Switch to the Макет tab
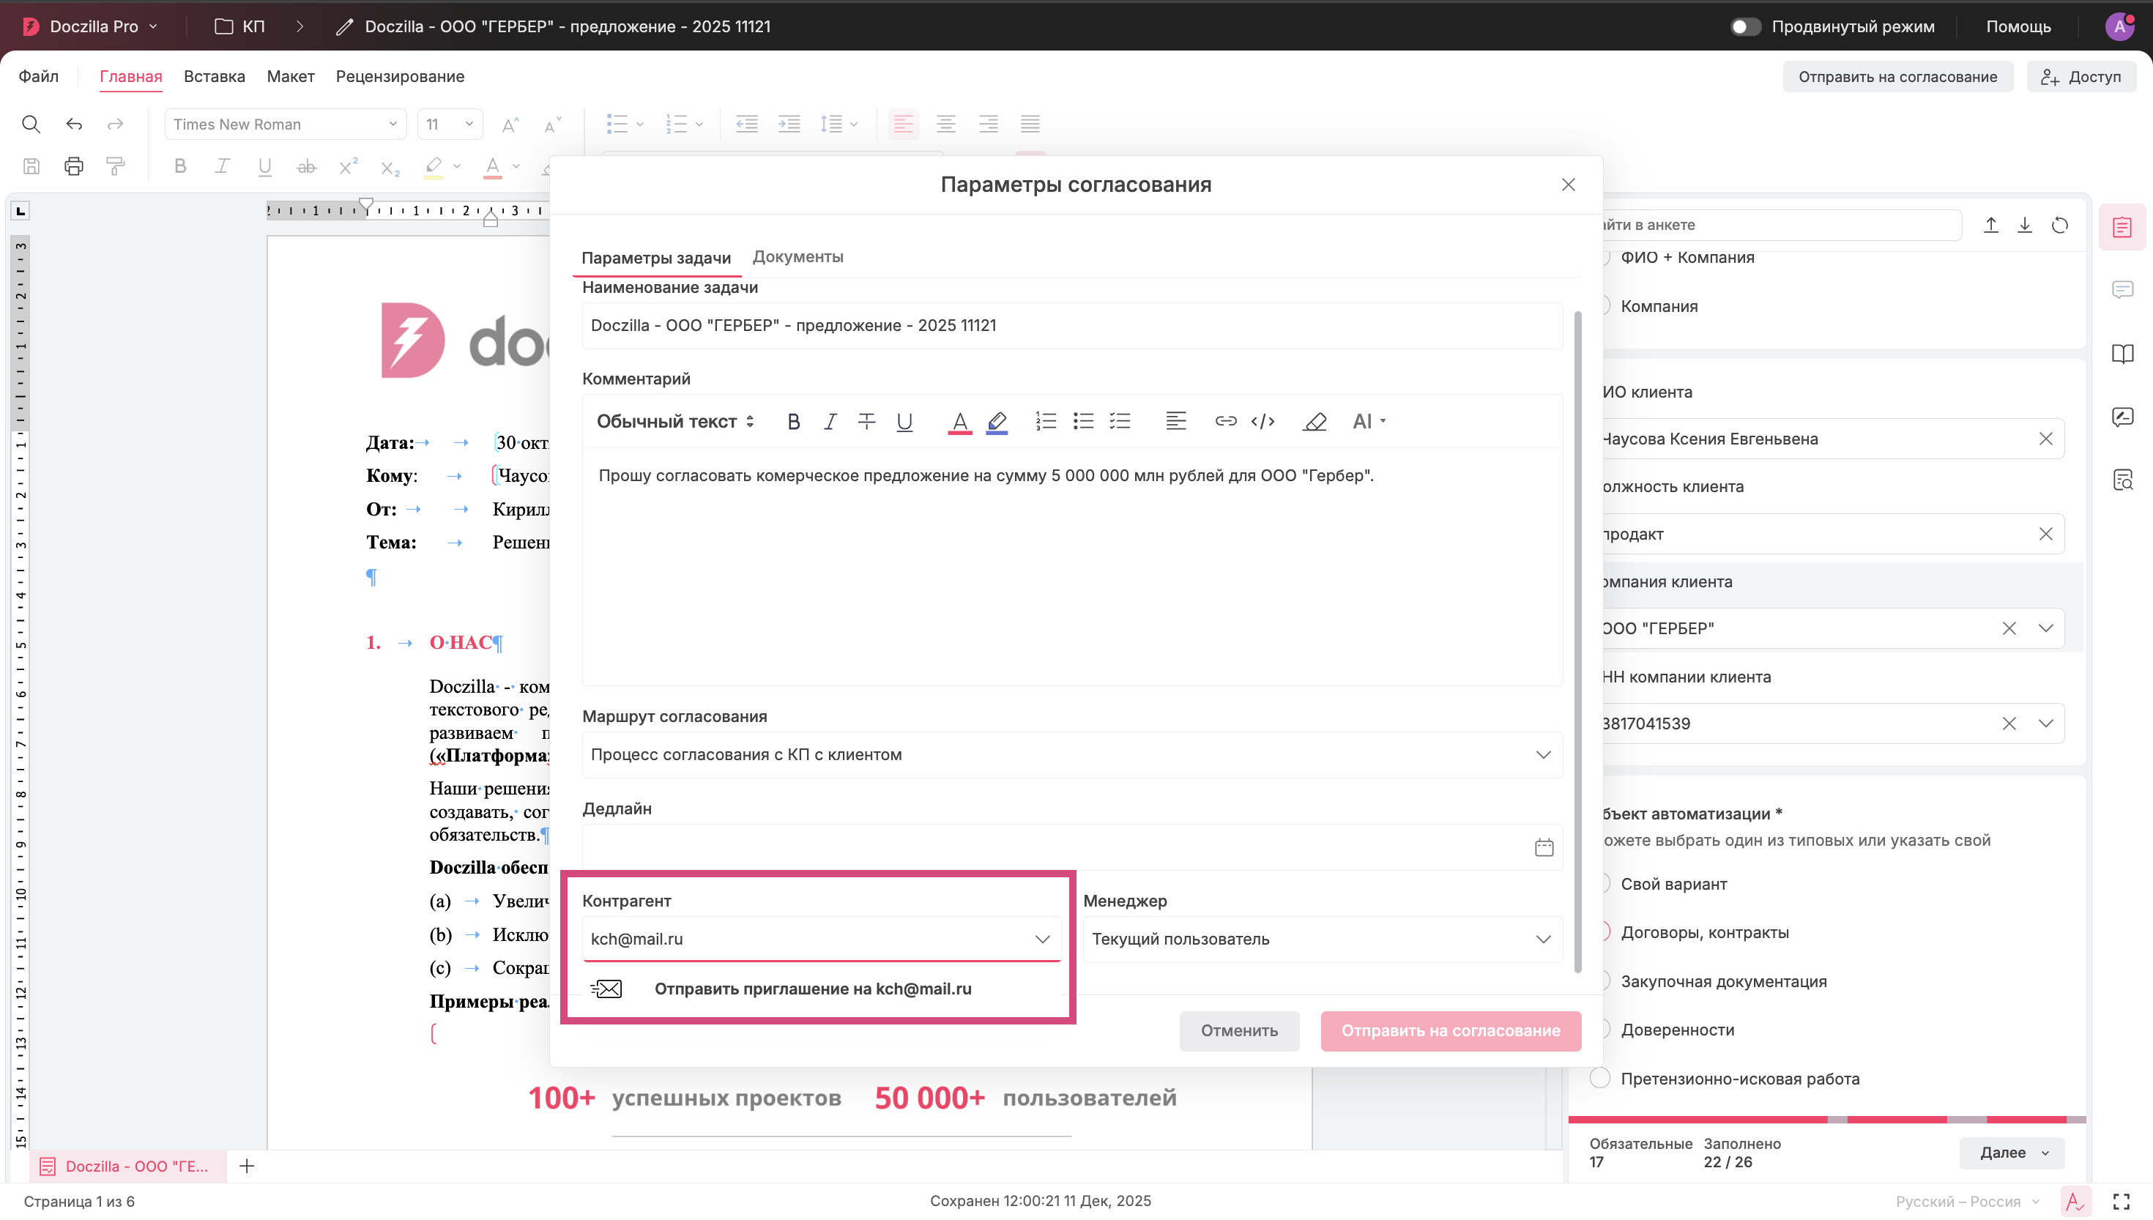Image resolution: width=2153 pixels, height=1220 pixels. tap(291, 76)
